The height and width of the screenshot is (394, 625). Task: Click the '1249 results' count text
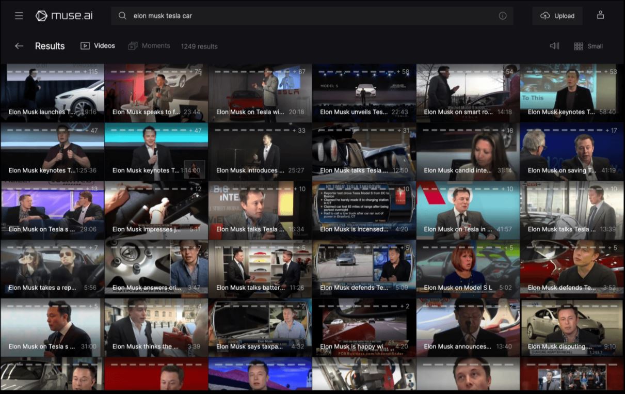(x=199, y=46)
